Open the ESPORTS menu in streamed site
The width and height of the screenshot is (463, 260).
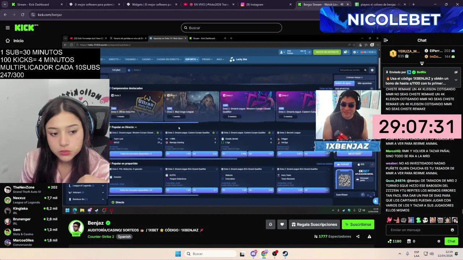(x=191, y=59)
